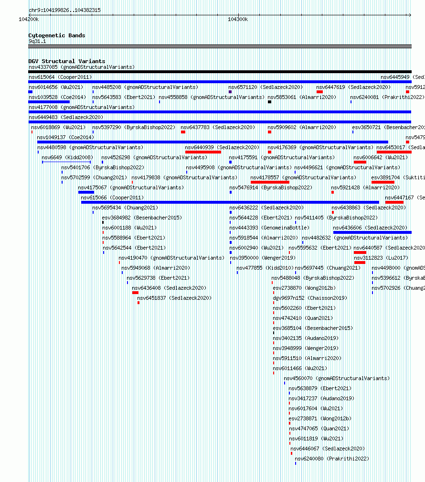Screen dimensions: 425x482
Task: Open nsv4175591 gnomADStructuralVariants label
Action: (x=282, y=157)
